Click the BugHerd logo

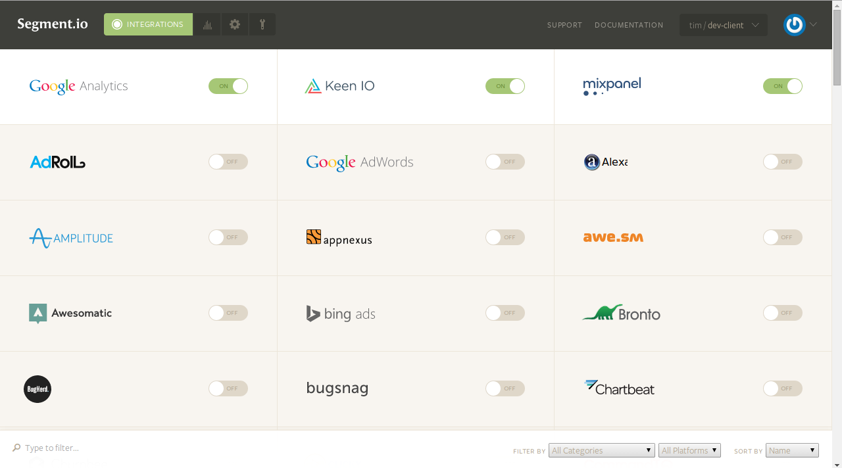pos(37,389)
